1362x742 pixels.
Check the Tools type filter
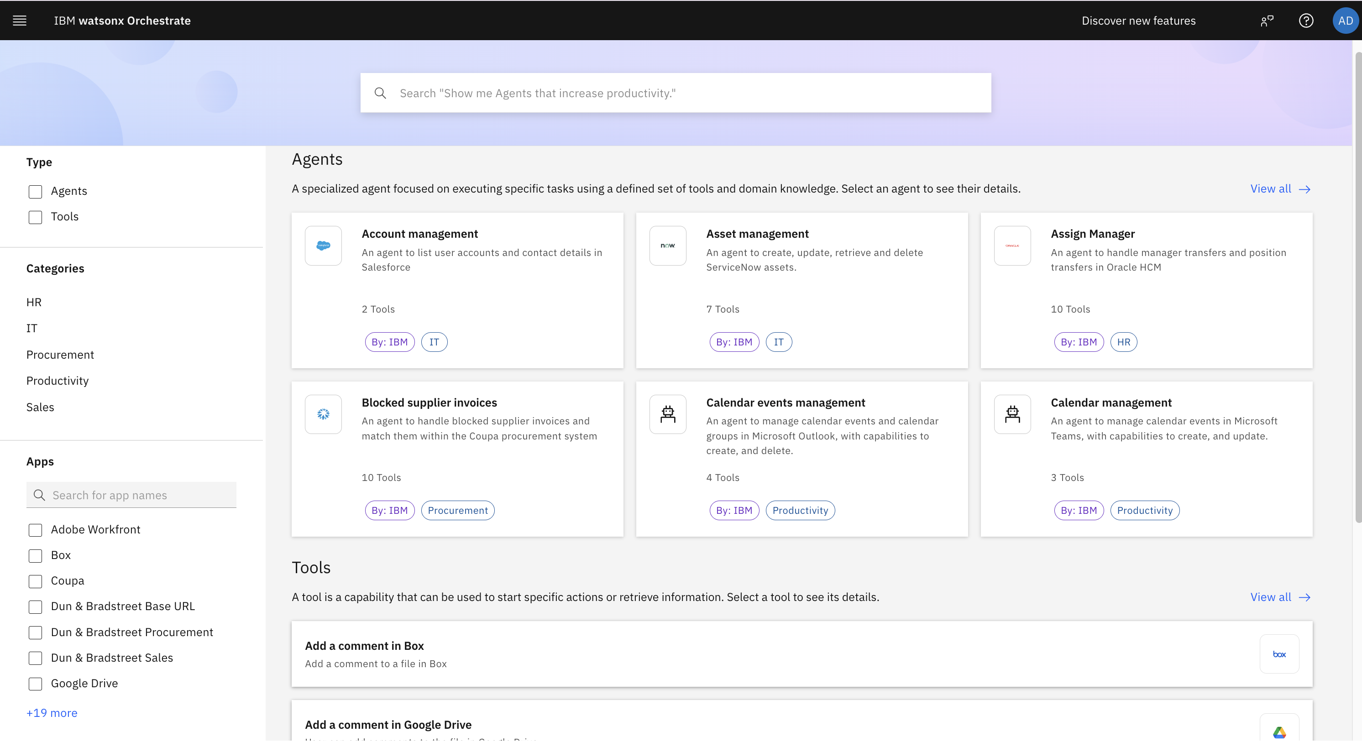coord(36,217)
